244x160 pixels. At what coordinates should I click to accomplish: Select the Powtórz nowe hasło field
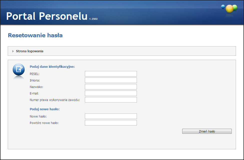click(x=111, y=123)
